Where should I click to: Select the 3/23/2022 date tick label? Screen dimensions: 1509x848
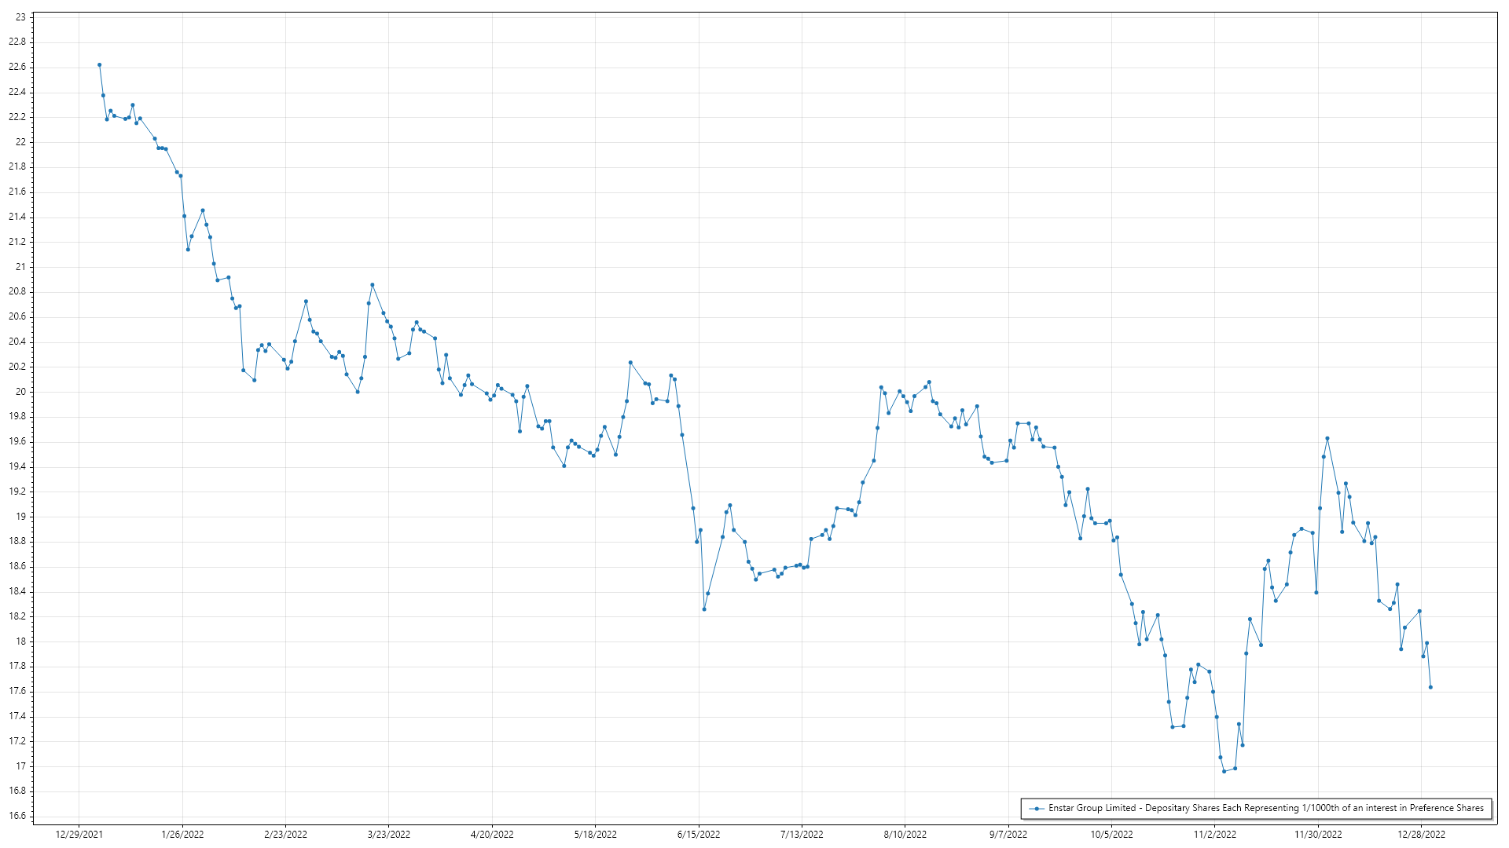[389, 835]
